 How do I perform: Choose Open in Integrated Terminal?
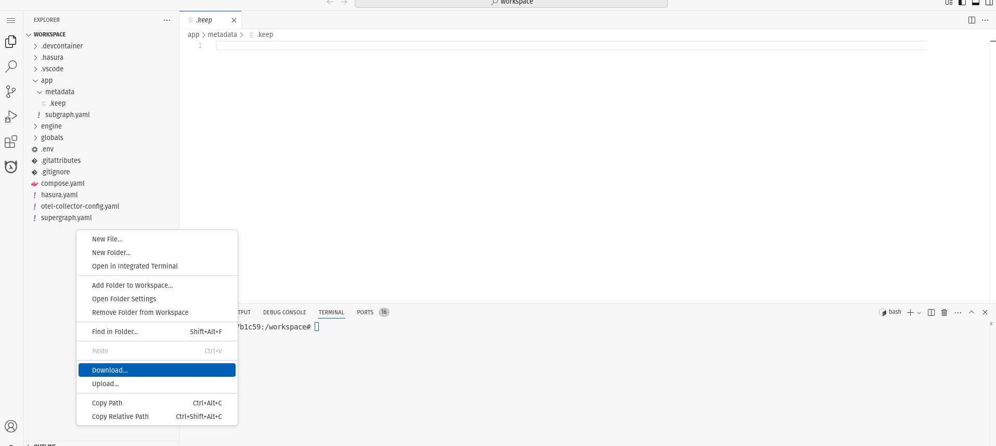[x=135, y=266]
